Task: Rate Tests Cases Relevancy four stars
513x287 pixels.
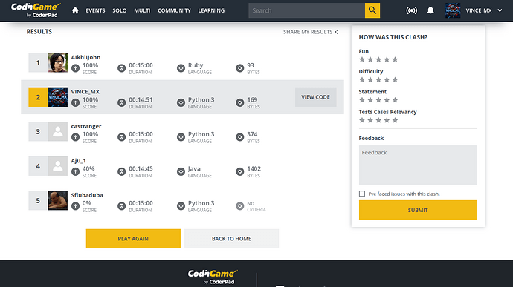Action: (x=387, y=120)
